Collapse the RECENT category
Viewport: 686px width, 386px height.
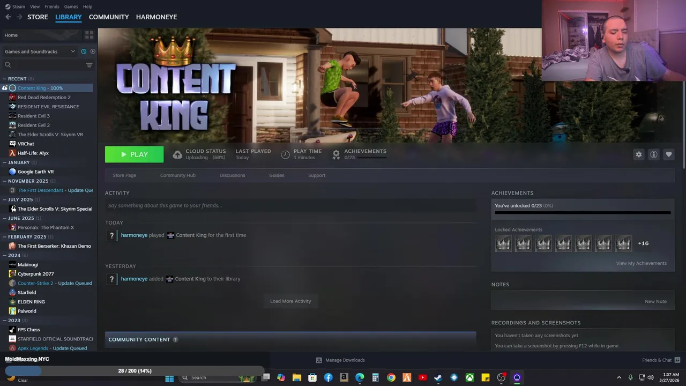tap(5, 79)
